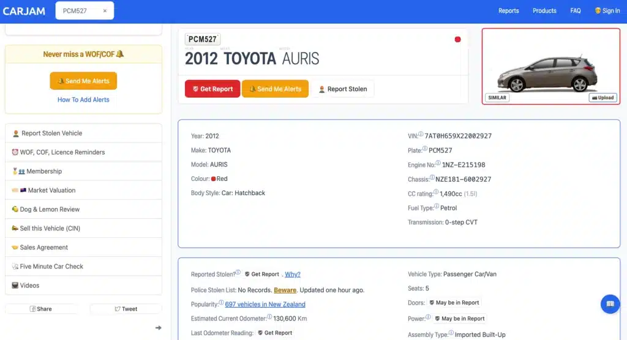Viewport: 627px width, 340px height.
Task: Open Report Stolen Vehicle in sidebar
Action: [x=83, y=133]
